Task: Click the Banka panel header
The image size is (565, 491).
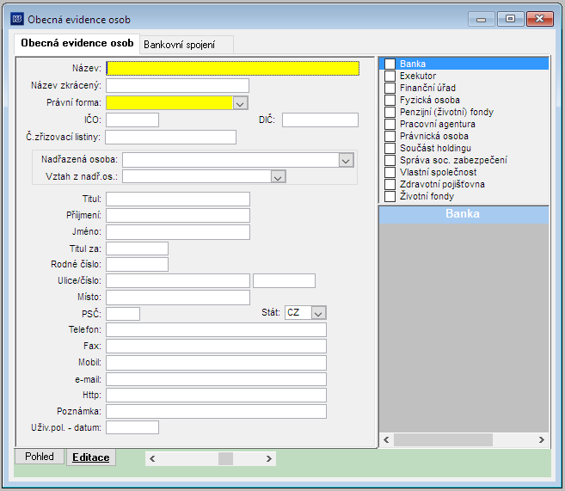Action: click(464, 214)
